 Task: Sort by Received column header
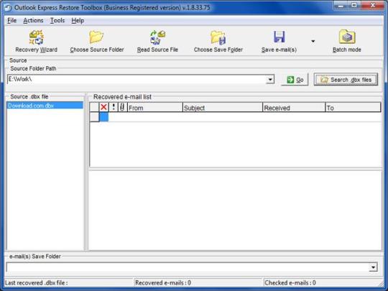coord(294,108)
